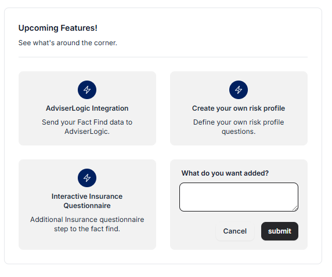Click the 'What do you want added?' label

[x=225, y=173]
